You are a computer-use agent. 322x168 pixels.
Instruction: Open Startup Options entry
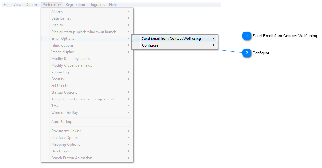pyautogui.click(x=87, y=92)
